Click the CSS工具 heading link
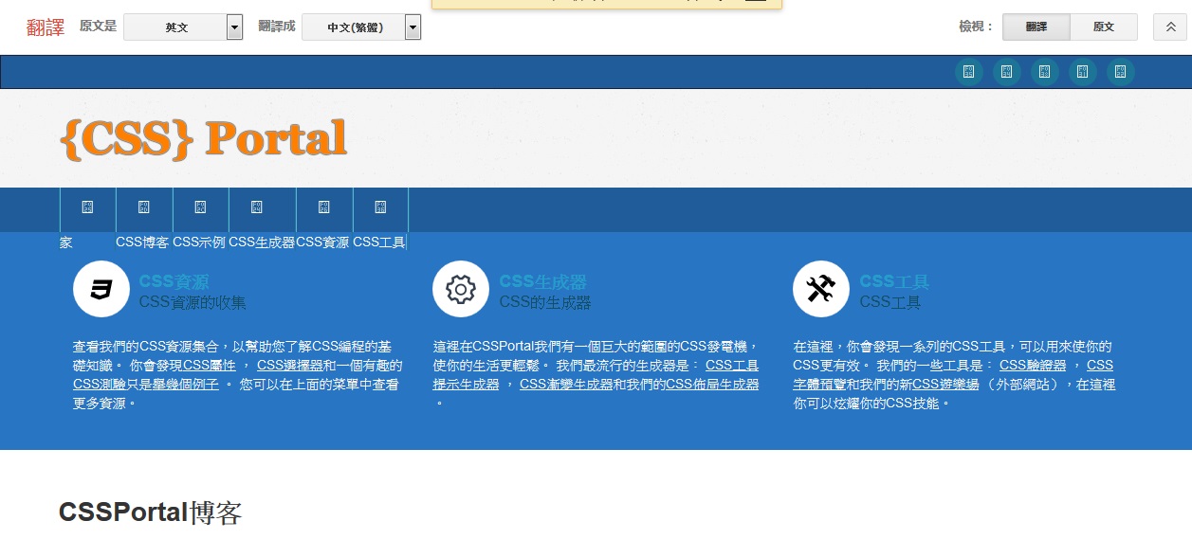The image size is (1192, 539). click(x=894, y=281)
